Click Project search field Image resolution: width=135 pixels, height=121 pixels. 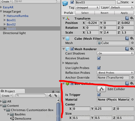click(x=31, y=96)
